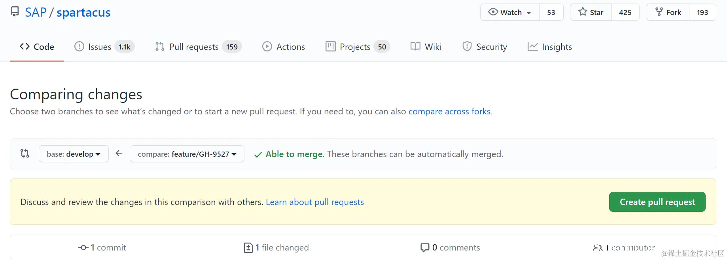
Task: Open the Issues tab
Action: click(104, 47)
